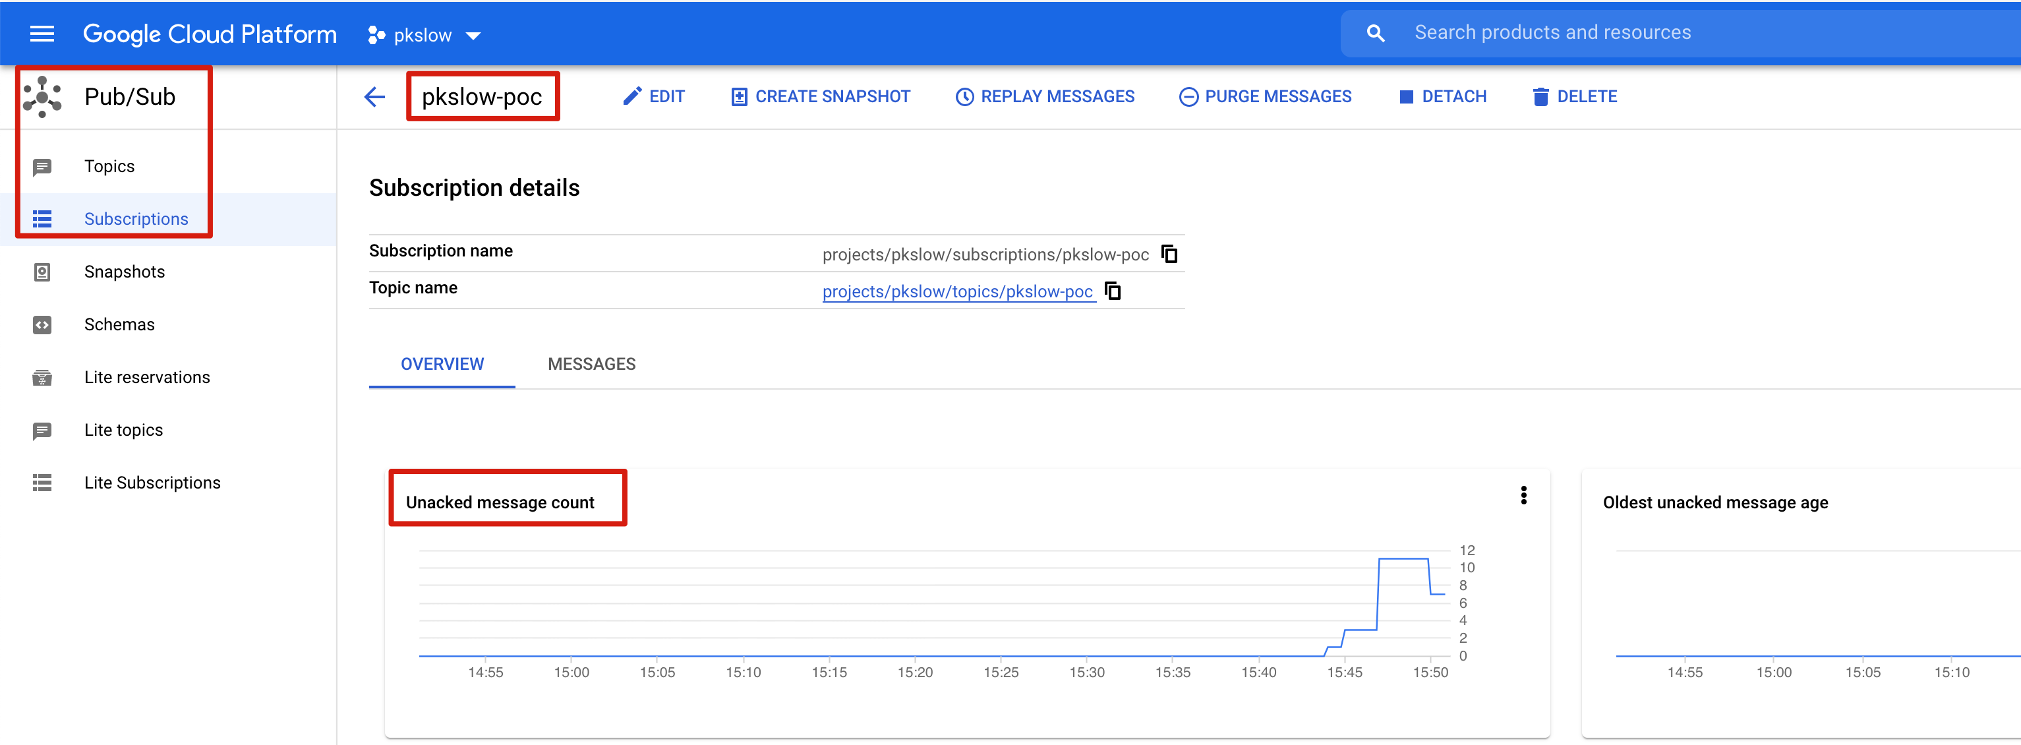Image resolution: width=2021 pixels, height=745 pixels.
Task: Copy the topic name to clipboard
Action: (x=1113, y=291)
